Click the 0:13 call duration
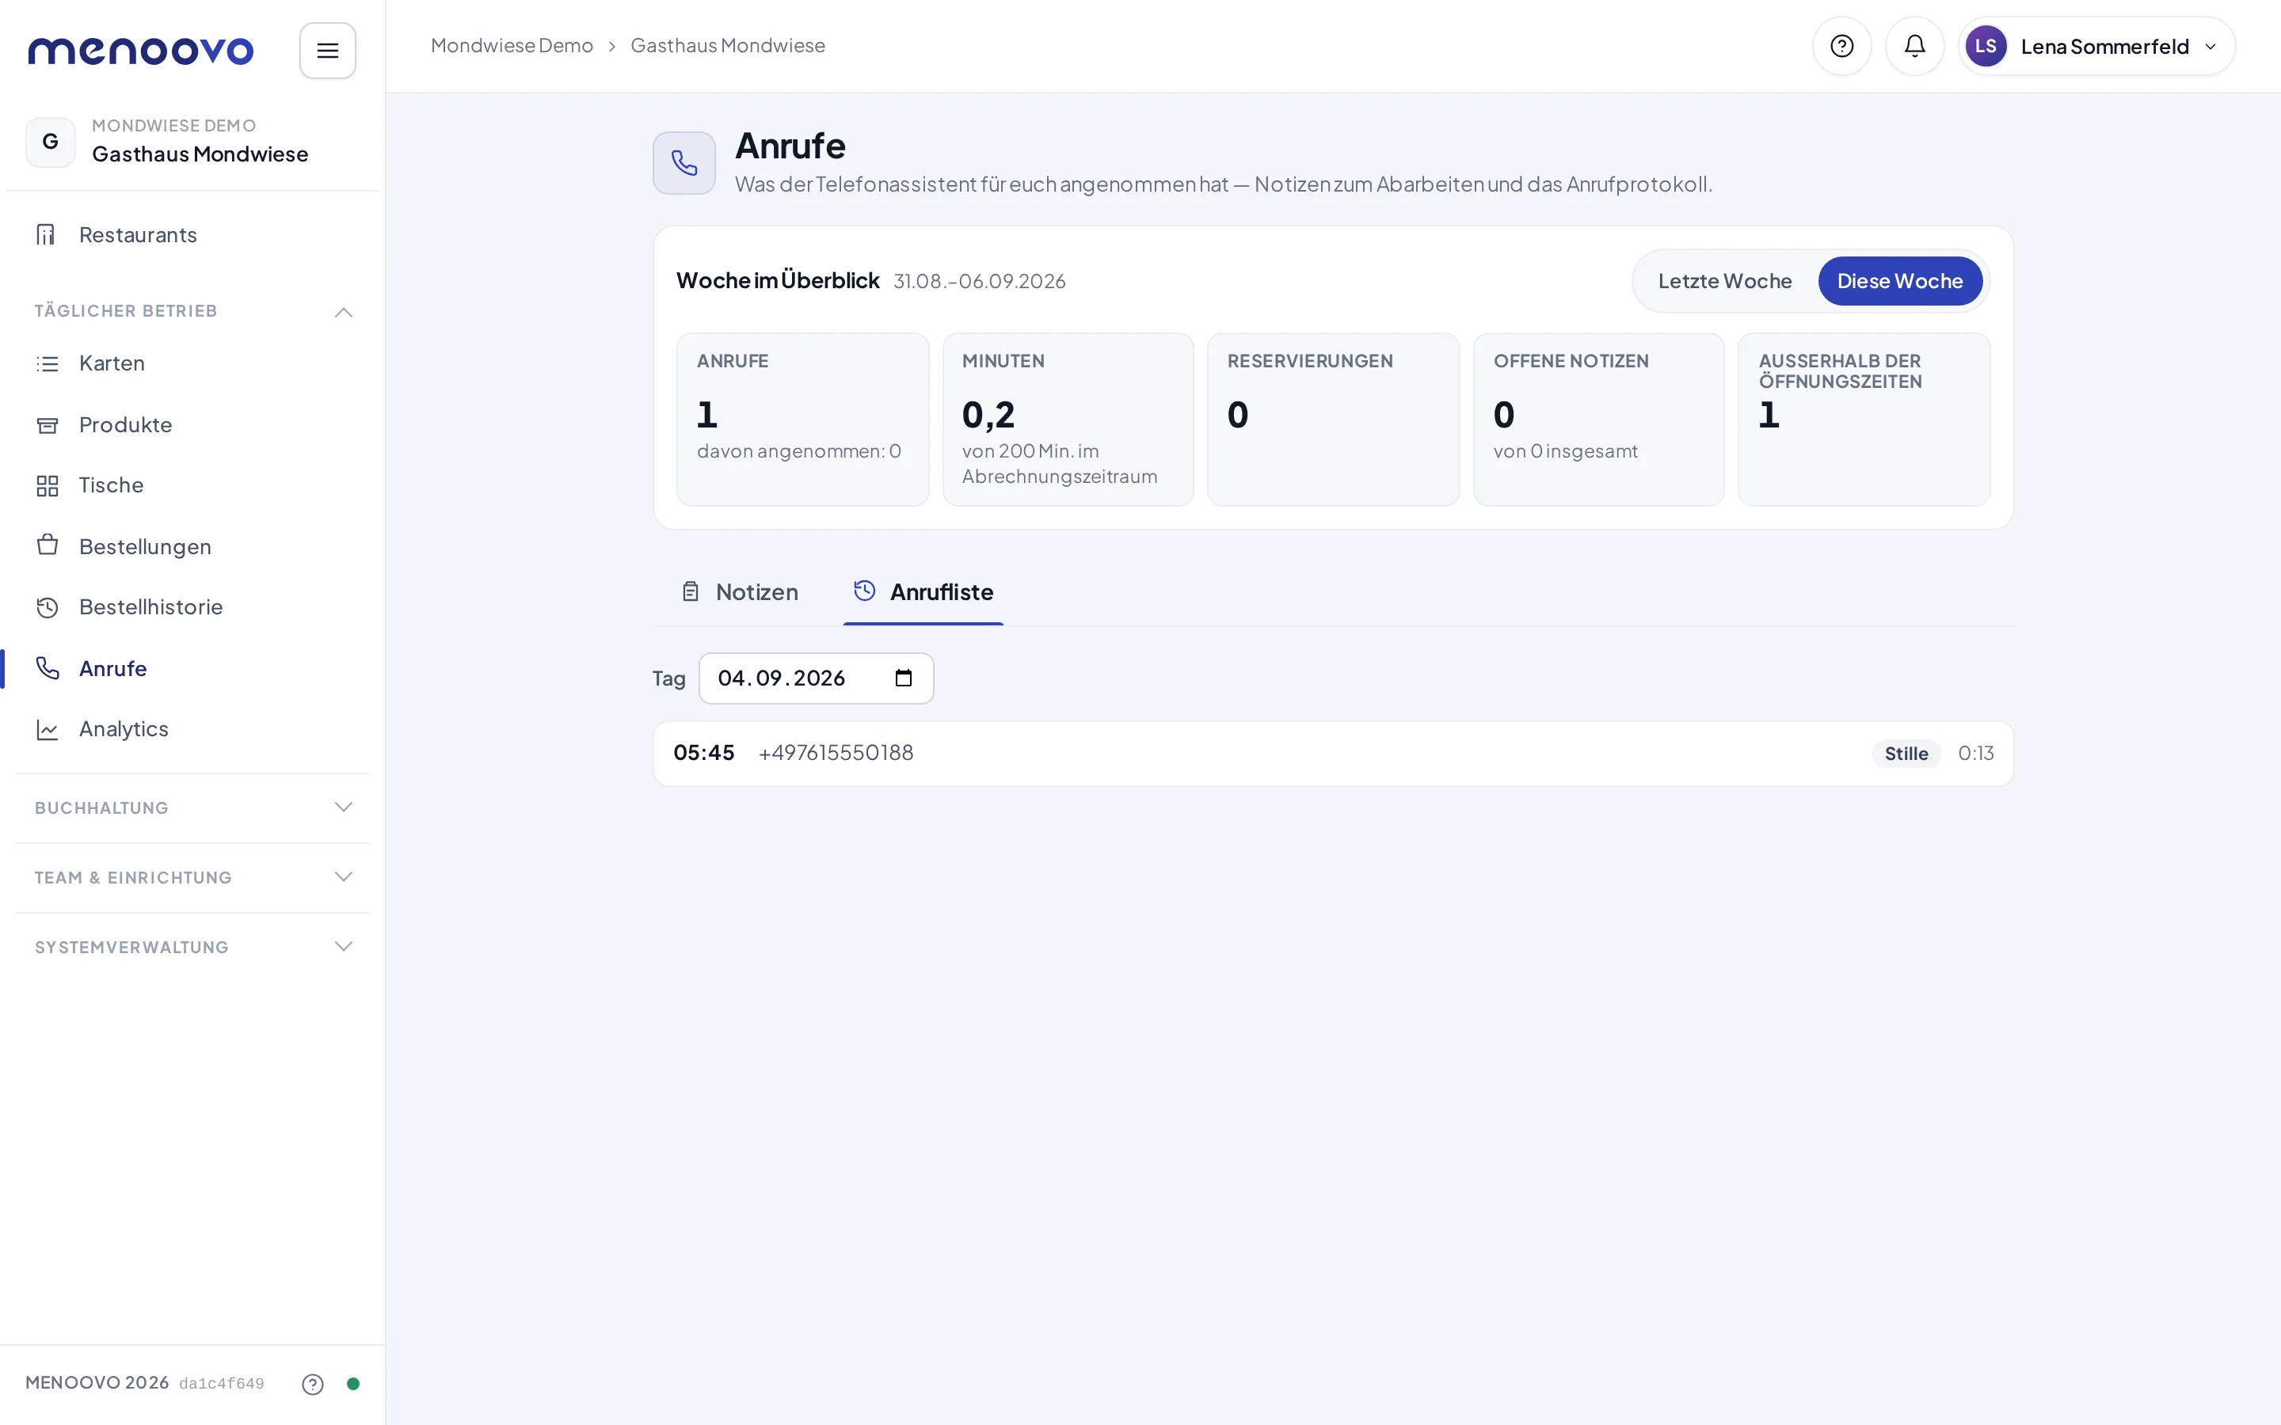Screen dimensions: 2281x1425 pyautogui.click(x=1975, y=753)
